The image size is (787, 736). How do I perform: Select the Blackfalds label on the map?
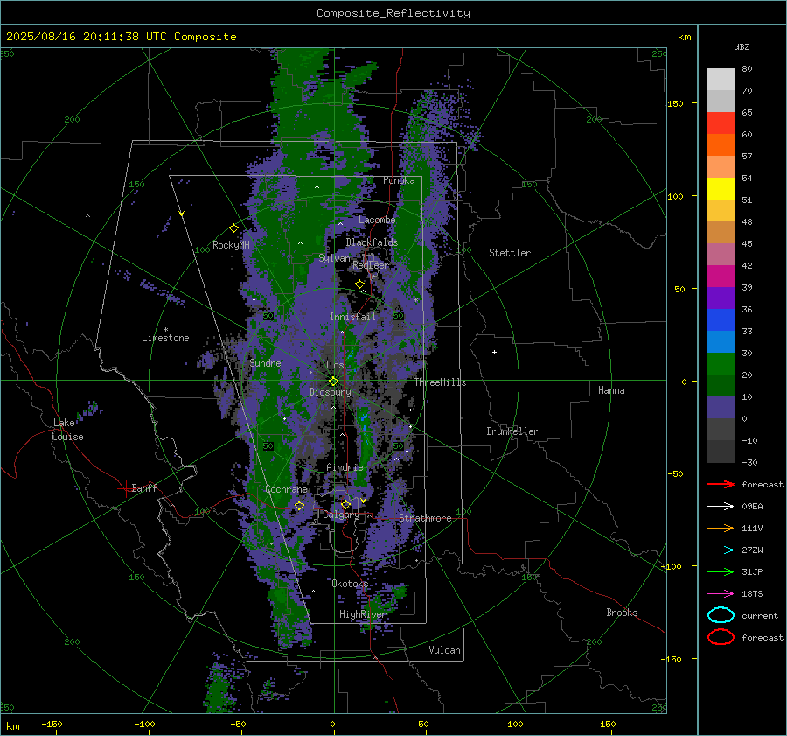point(372,242)
